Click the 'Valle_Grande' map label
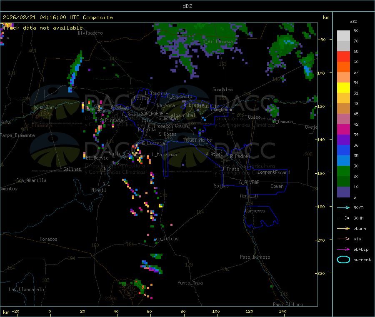The image size is (375, 317). click(x=123, y=154)
